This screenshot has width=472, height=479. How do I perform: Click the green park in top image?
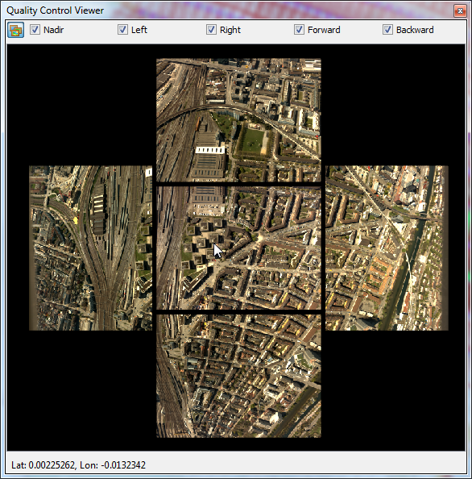coord(253,141)
